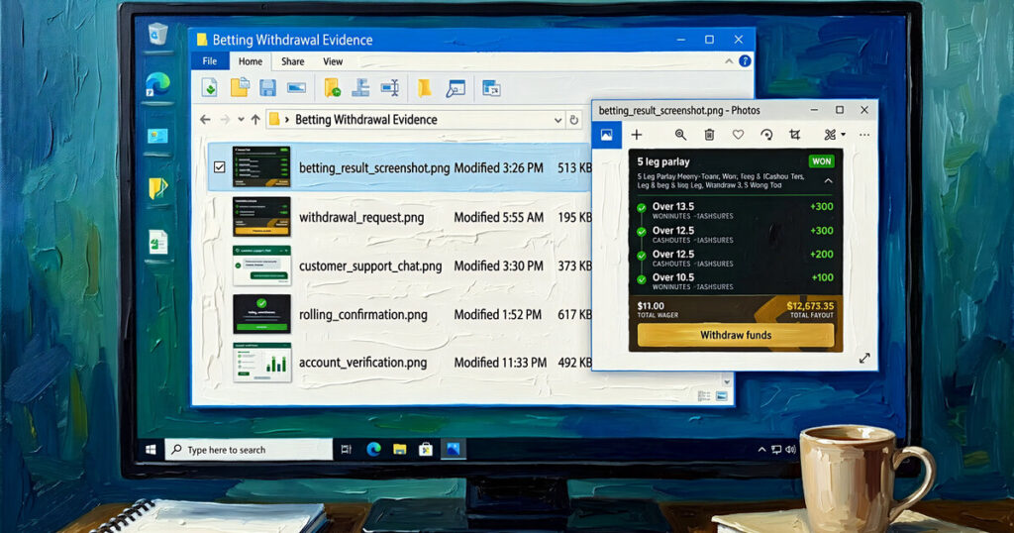Click '492 KB' size of account_verification.png

[x=575, y=363]
